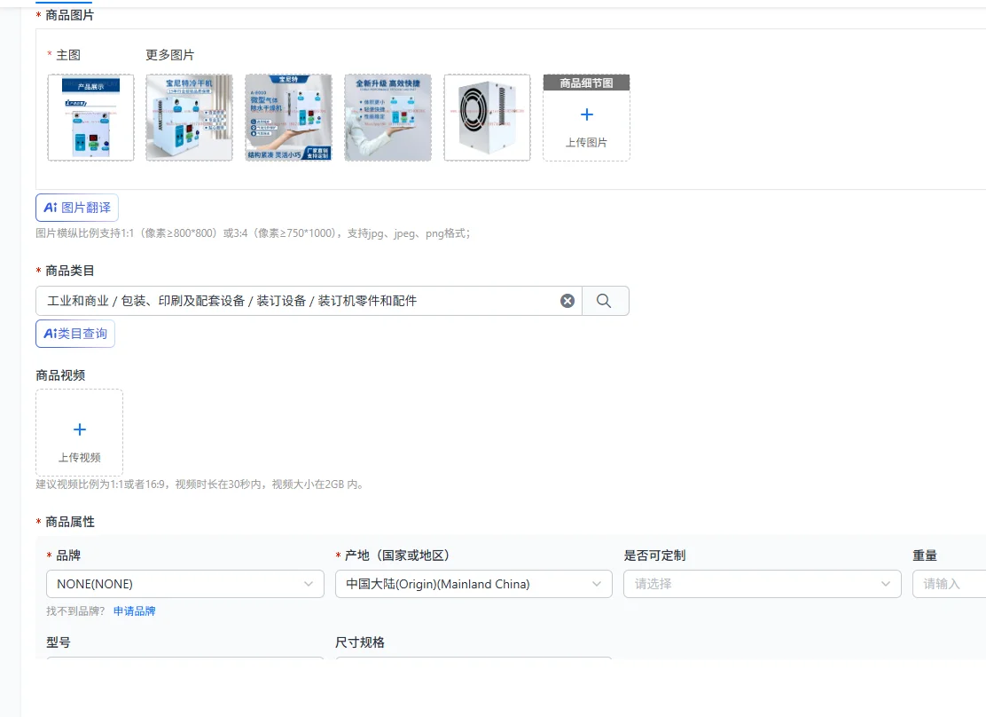Click the category search magnifier icon
This screenshot has height=717, width=986.
tap(604, 301)
